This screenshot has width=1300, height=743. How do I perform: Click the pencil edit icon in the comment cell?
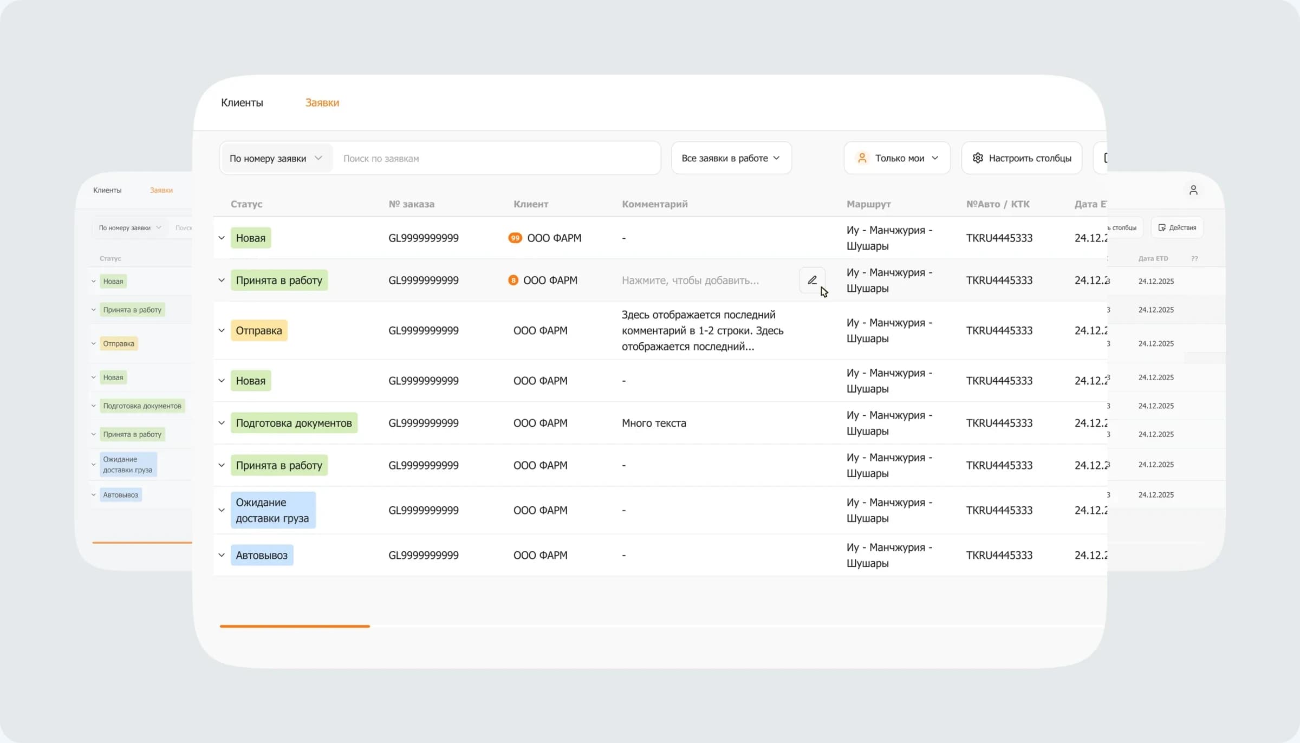(812, 280)
